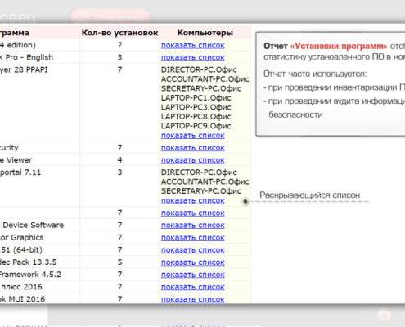This screenshot has height=327, width=405.
Task: Expand computer list for Framework 4.5.2
Action: click(193, 275)
